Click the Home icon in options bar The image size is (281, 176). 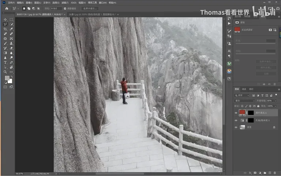(7, 8)
